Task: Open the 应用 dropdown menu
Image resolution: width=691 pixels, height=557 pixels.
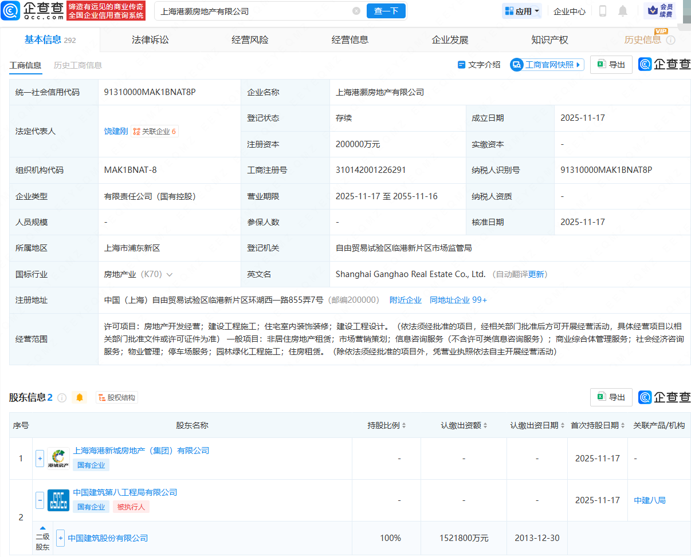Action: pyautogui.click(x=521, y=10)
